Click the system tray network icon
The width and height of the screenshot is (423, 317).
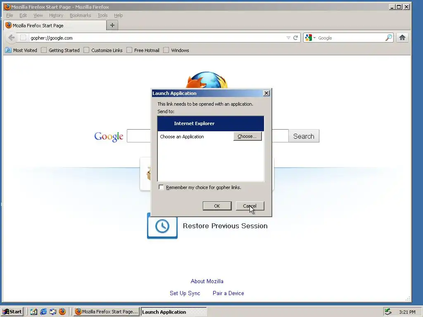coord(388,312)
